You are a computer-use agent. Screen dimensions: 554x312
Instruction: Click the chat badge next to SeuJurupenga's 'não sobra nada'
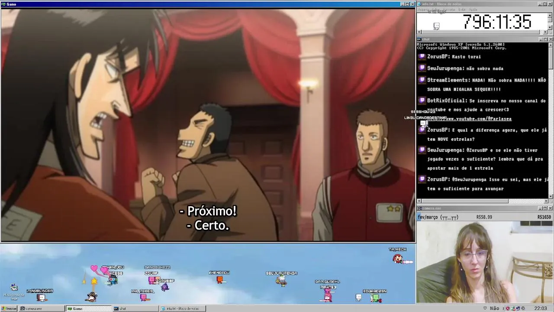422,68
